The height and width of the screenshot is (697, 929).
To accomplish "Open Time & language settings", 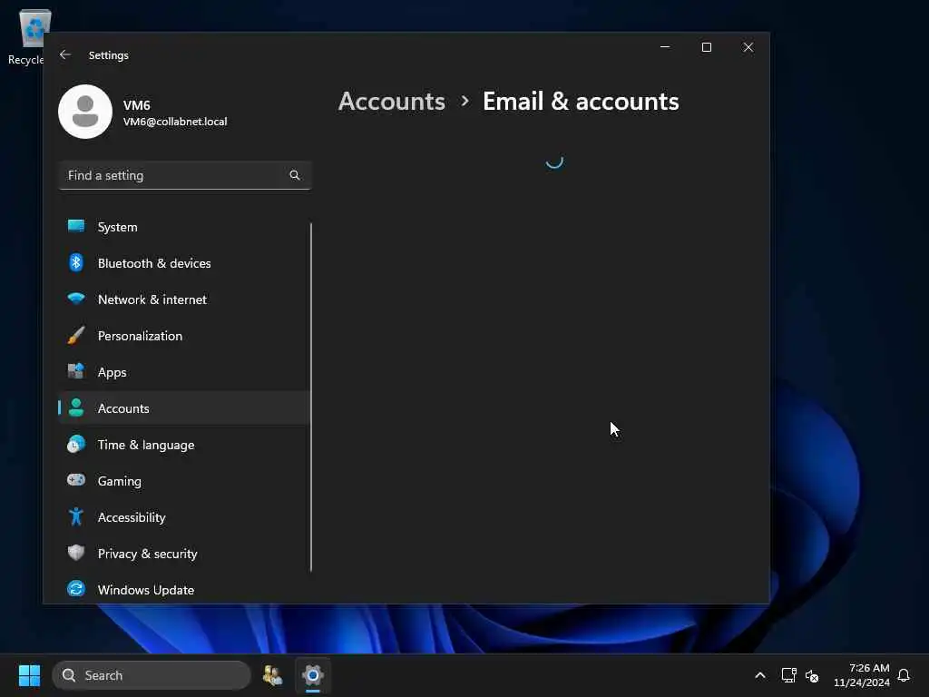I will click(184, 445).
